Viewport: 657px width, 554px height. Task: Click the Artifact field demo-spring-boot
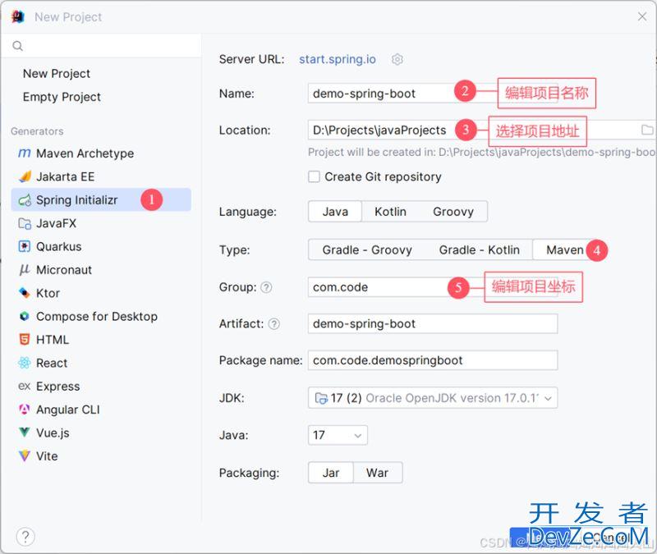pyautogui.click(x=433, y=323)
